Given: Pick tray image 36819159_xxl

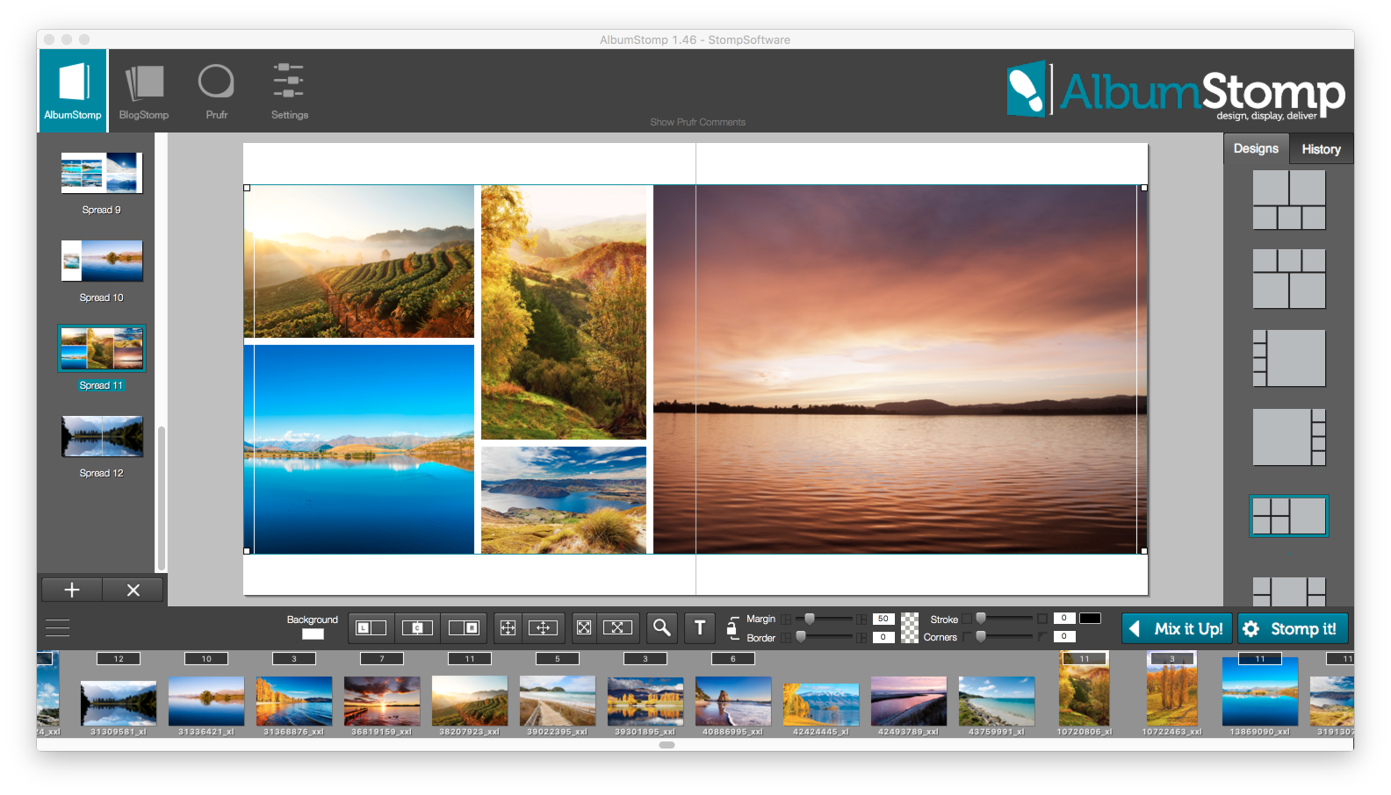Looking at the screenshot, I should click(382, 701).
